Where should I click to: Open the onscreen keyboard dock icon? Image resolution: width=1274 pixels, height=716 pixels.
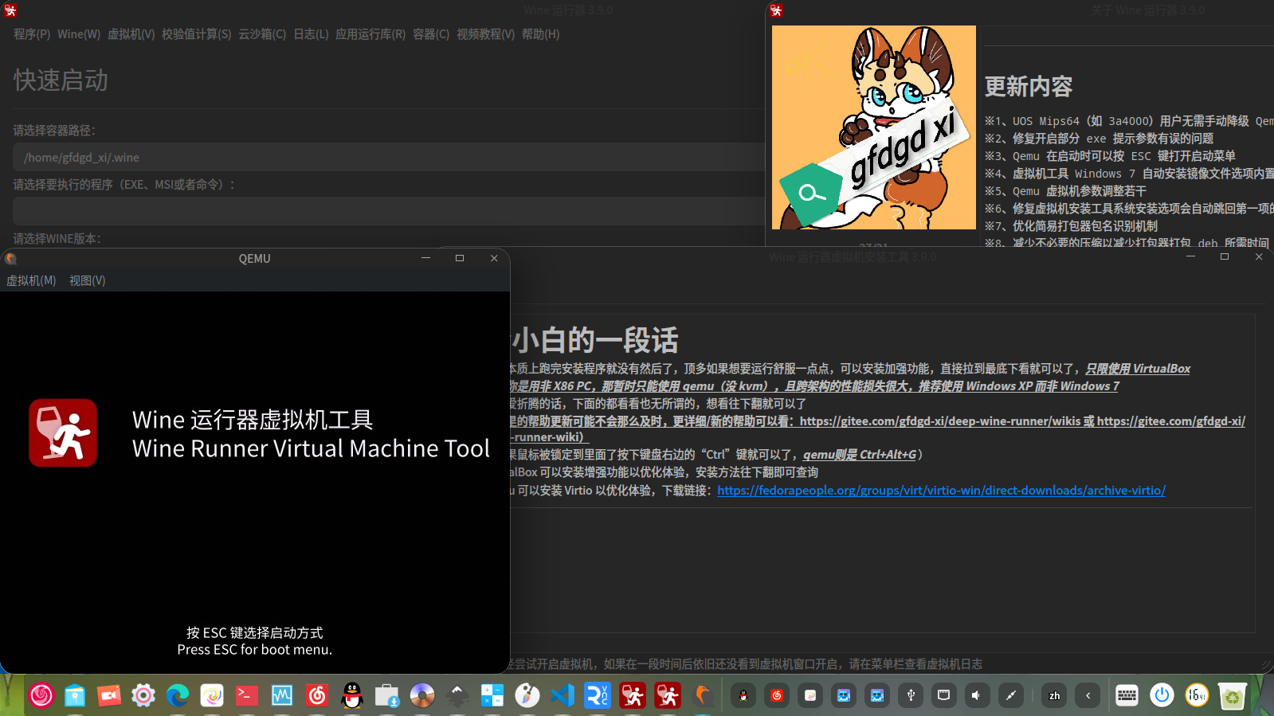(1127, 695)
